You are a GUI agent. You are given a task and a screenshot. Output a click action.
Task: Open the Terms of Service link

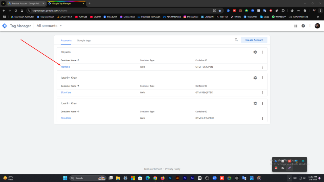[153, 169]
